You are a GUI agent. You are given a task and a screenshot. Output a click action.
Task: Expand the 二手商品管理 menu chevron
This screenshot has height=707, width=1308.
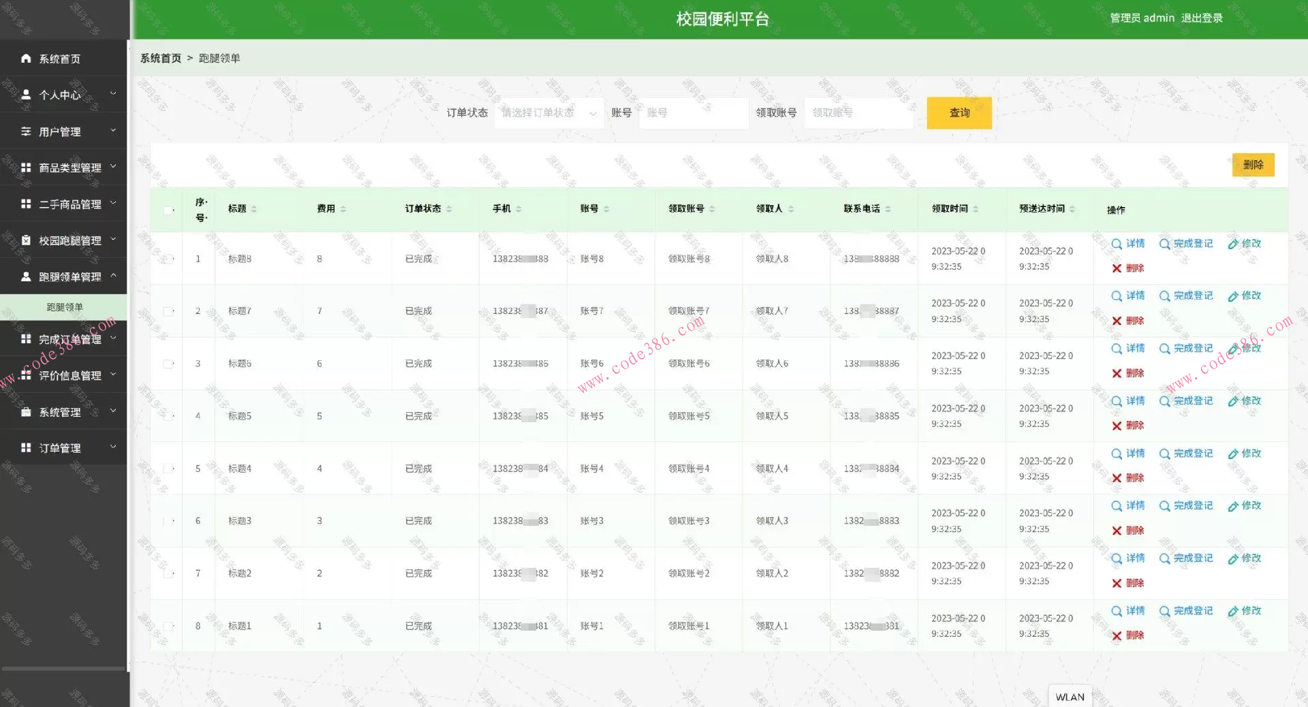(x=113, y=203)
